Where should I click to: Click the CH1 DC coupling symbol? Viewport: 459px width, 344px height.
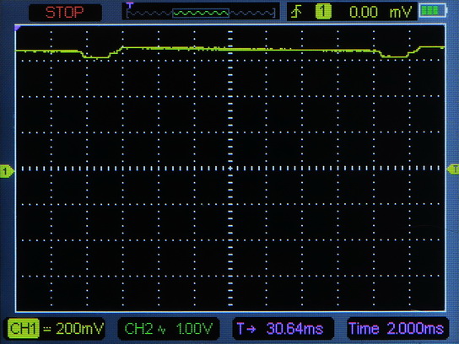(x=47, y=329)
